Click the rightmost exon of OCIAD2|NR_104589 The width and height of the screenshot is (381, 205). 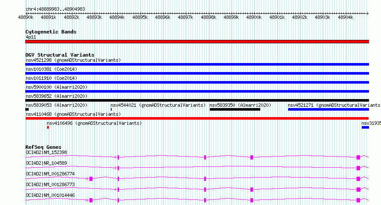tap(358, 168)
